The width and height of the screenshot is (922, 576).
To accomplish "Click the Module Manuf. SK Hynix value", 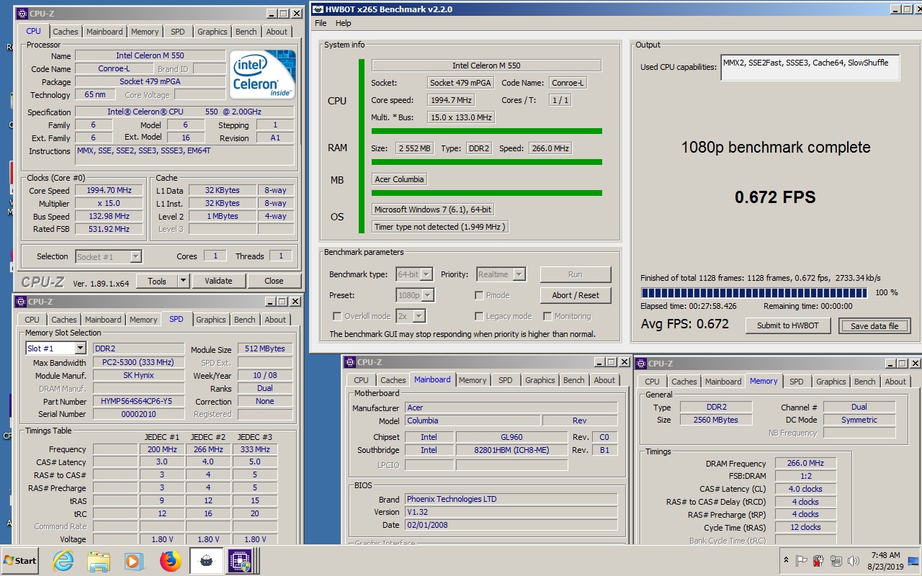I will point(138,375).
